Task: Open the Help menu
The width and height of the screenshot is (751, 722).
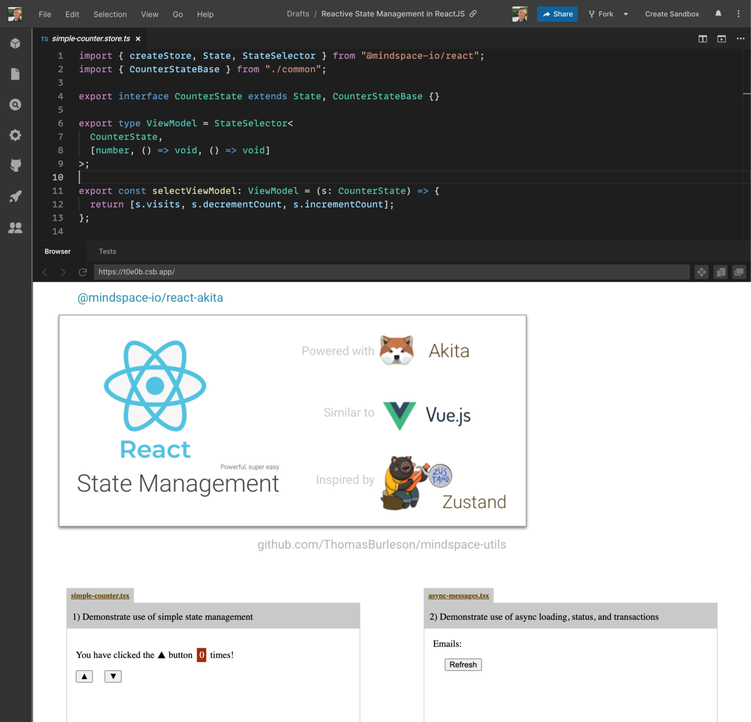Action: 205,14
